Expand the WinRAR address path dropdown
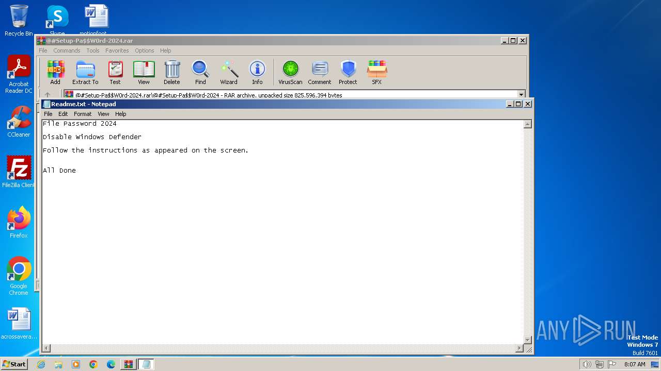This screenshot has width=661, height=371. click(x=521, y=95)
